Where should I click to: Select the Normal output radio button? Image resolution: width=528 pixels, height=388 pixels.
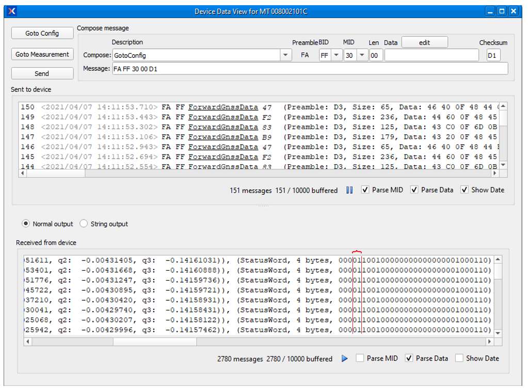point(26,223)
